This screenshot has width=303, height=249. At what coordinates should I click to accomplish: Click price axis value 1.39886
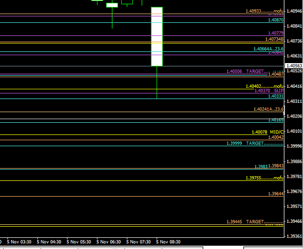tap(294, 161)
